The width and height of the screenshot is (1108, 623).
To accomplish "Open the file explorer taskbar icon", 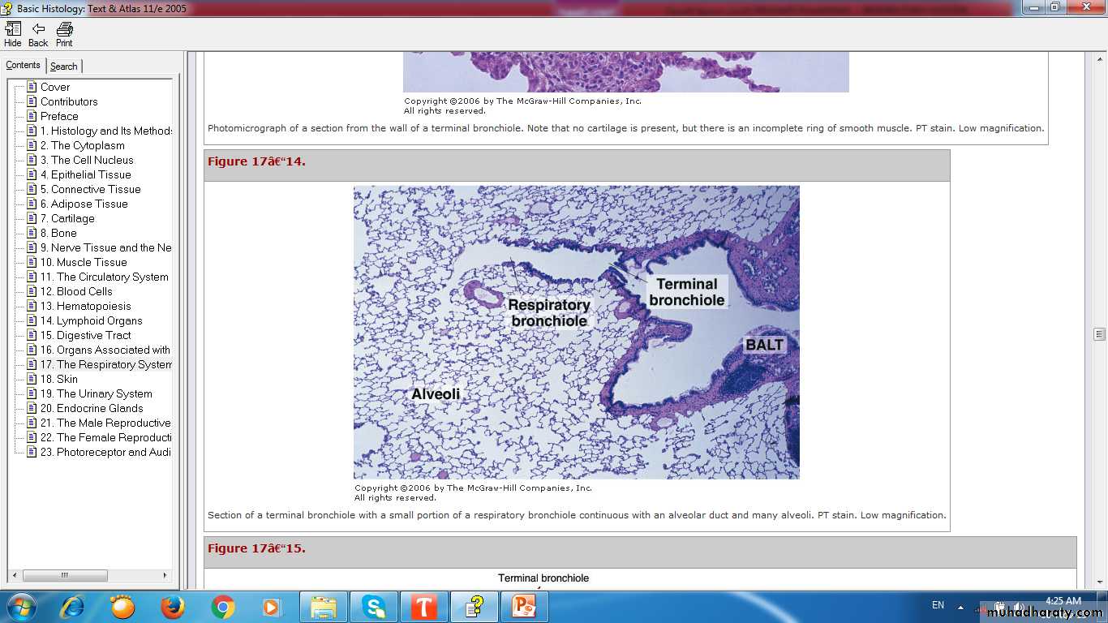I will 324,607.
